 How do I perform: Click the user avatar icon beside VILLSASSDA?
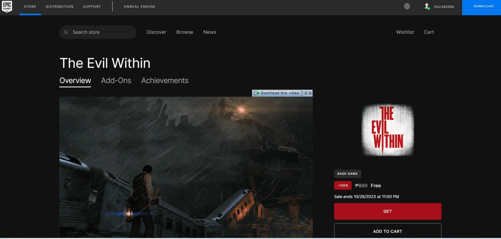pos(427,6)
